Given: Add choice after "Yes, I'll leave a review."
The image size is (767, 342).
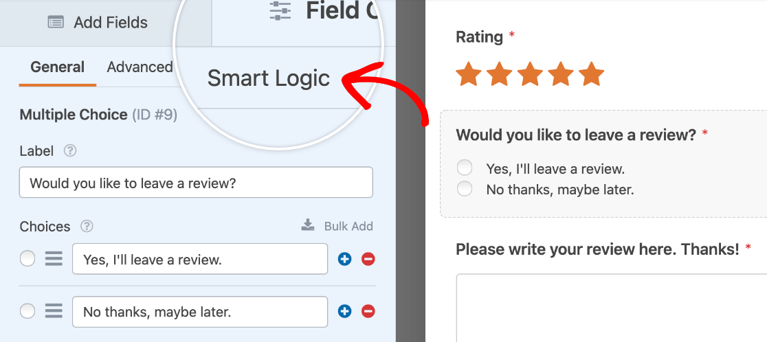Looking at the screenshot, I should tap(345, 259).
